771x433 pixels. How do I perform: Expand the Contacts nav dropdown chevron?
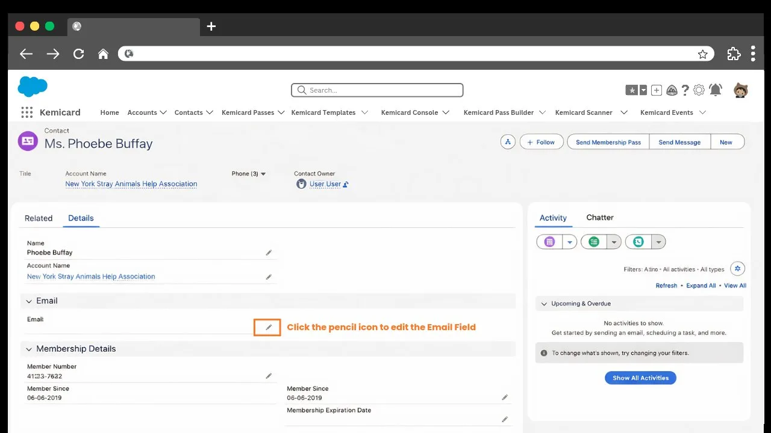(x=210, y=112)
